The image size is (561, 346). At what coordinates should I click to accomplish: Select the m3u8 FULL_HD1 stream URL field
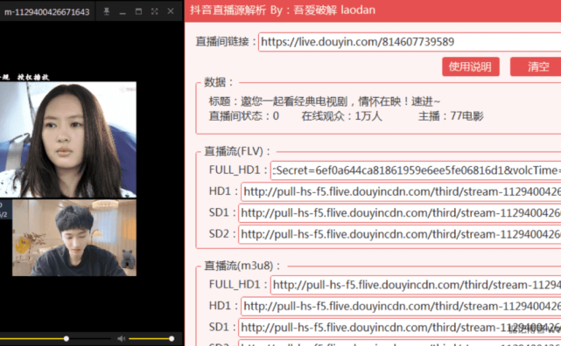(416, 285)
